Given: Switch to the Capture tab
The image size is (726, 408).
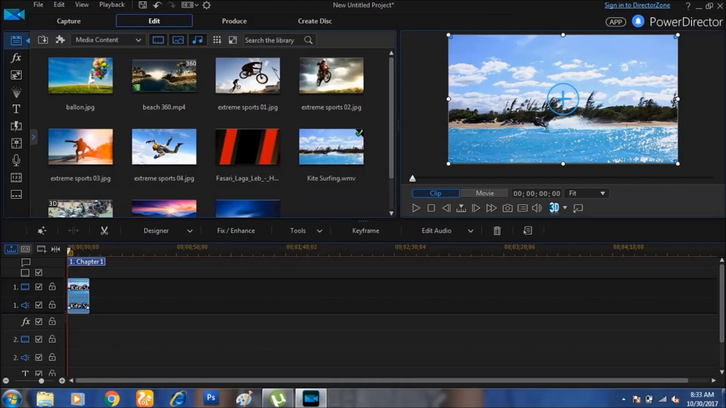Looking at the screenshot, I should pyautogui.click(x=69, y=21).
